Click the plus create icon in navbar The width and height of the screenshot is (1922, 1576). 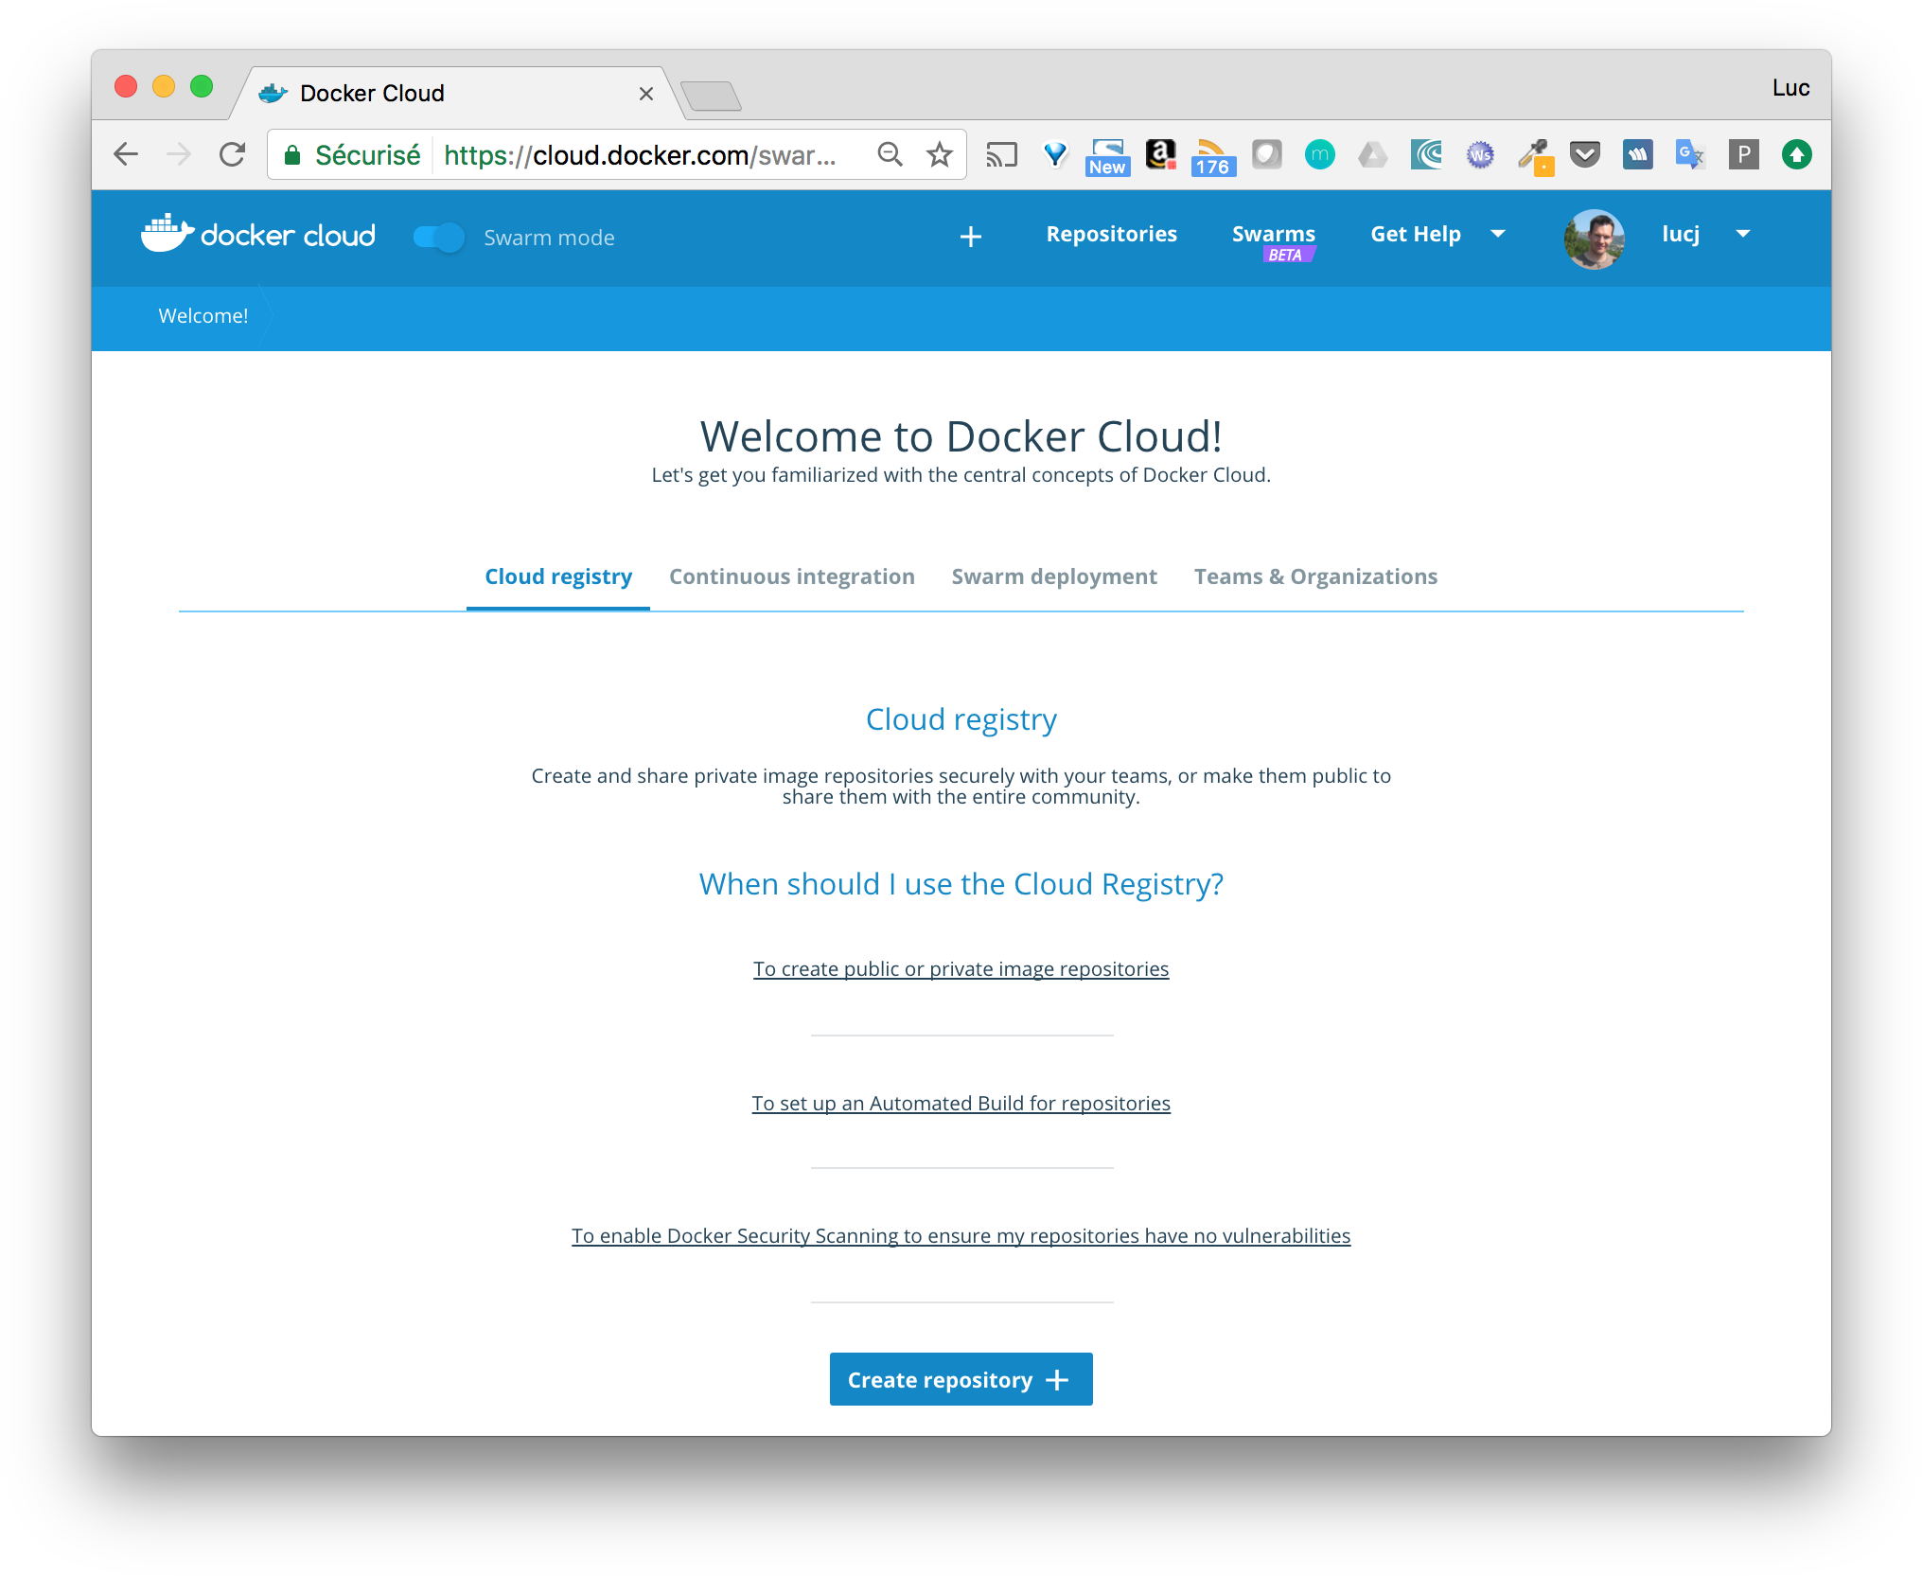(970, 237)
